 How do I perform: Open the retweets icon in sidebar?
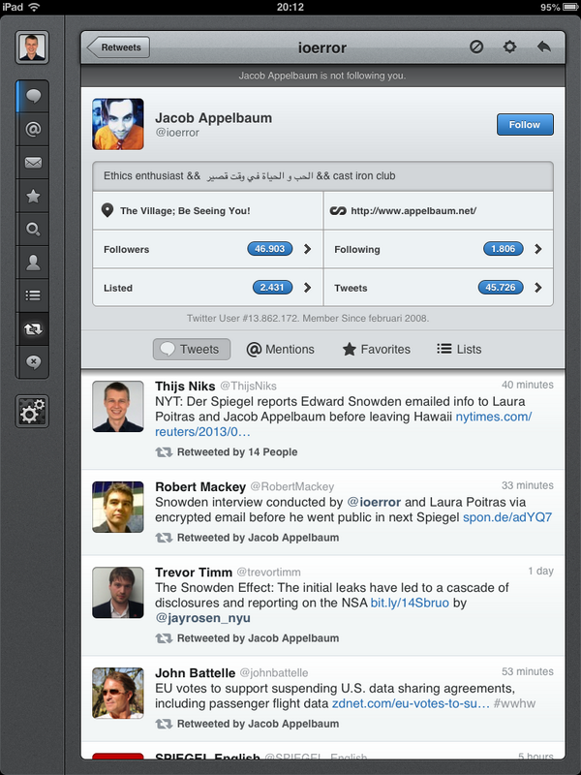[33, 328]
